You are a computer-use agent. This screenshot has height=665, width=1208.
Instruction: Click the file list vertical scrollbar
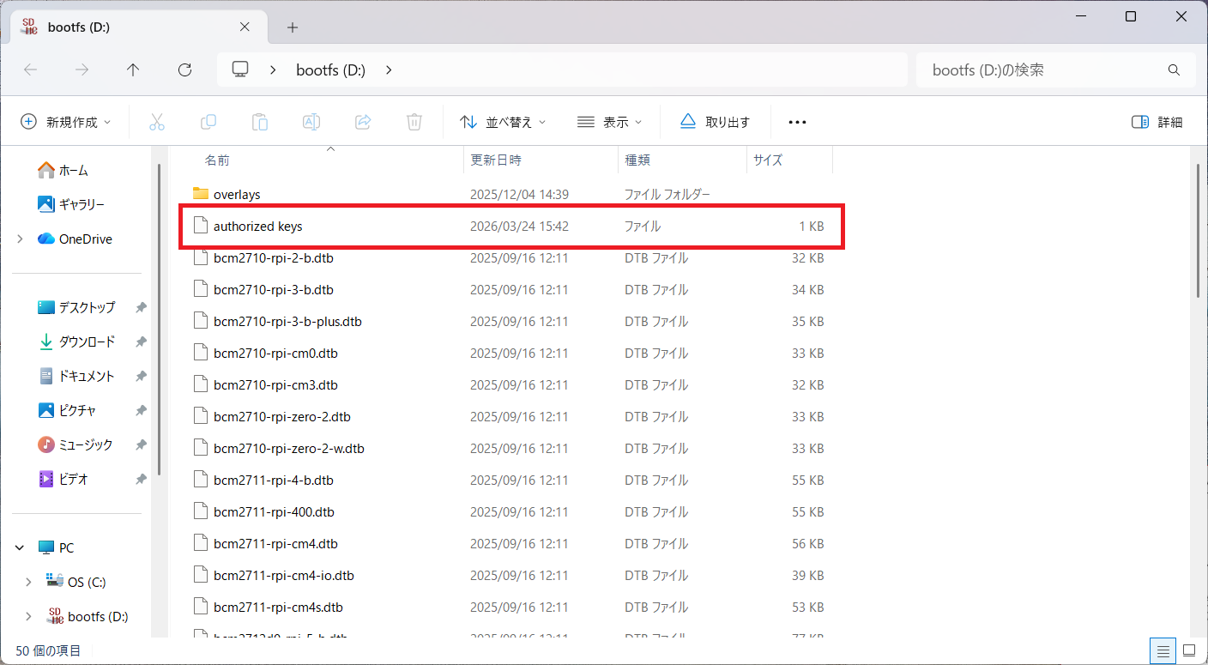1199,232
